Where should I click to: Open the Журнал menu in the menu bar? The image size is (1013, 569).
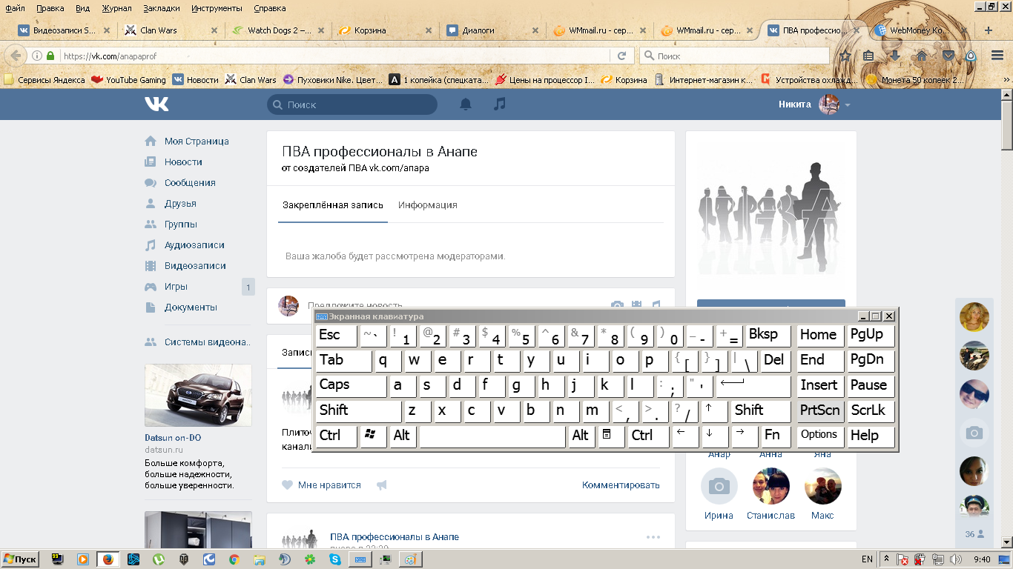pos(116,8)
